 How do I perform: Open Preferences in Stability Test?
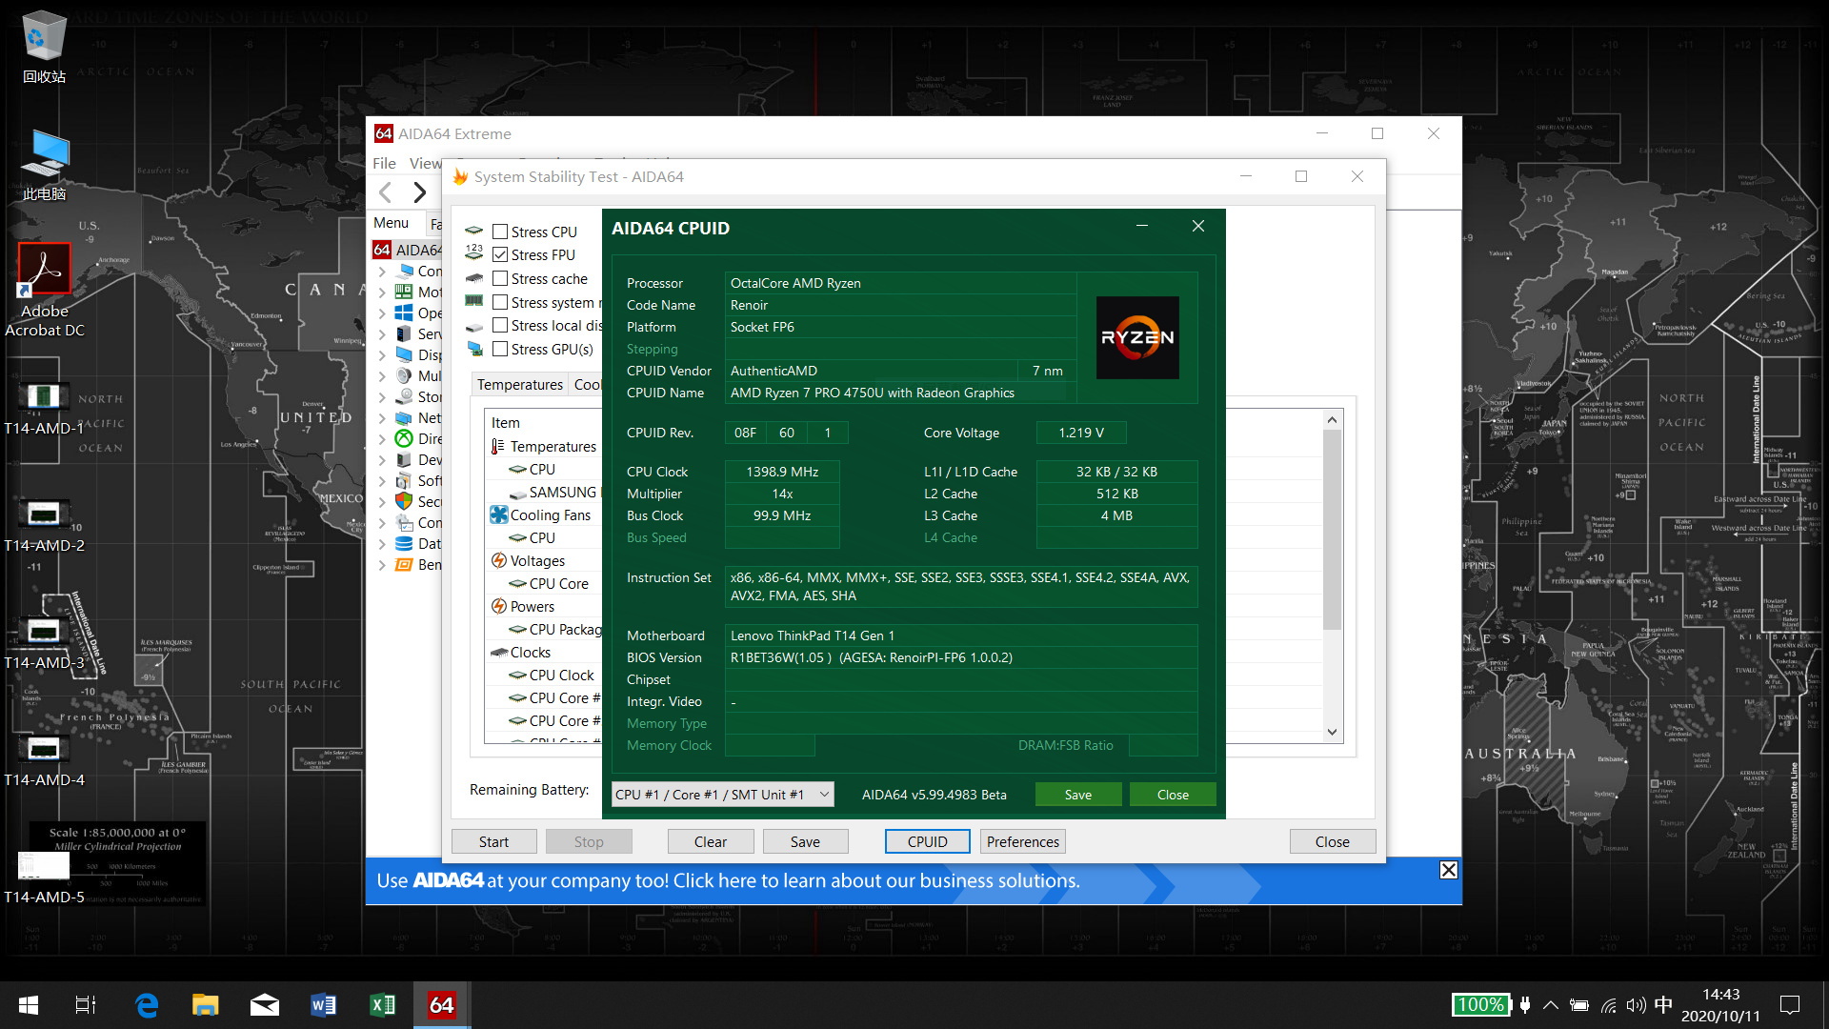click(1023, 841)
